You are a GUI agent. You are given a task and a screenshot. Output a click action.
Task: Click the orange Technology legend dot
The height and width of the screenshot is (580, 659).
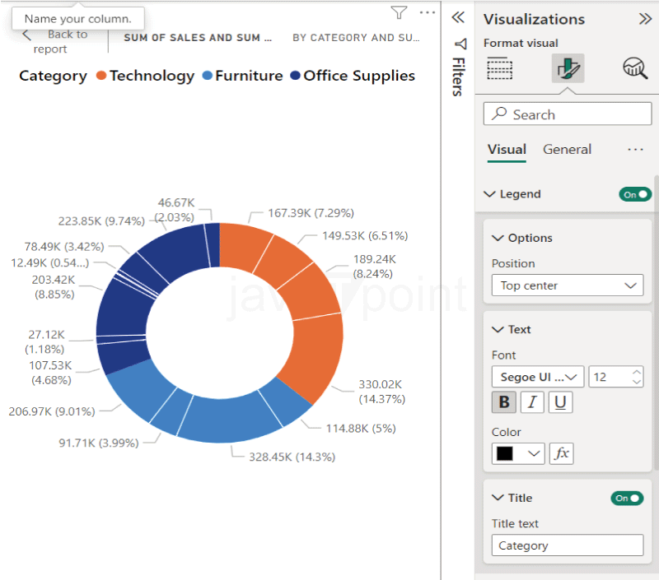[x=100, y=76]
